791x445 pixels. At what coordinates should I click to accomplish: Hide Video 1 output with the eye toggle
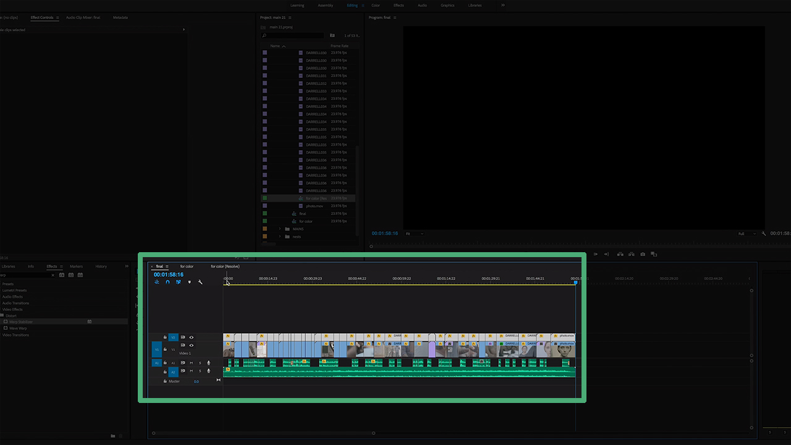pyautogui.click(x=192, y=345)
